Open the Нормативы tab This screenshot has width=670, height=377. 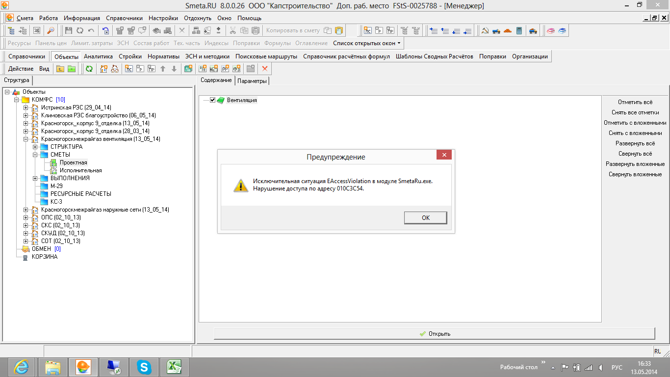[x=163, y=56]
